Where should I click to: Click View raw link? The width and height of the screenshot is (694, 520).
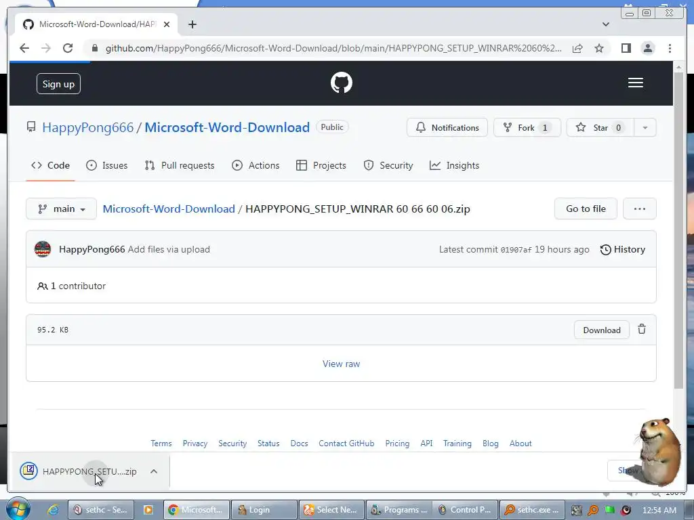point(342,364)
